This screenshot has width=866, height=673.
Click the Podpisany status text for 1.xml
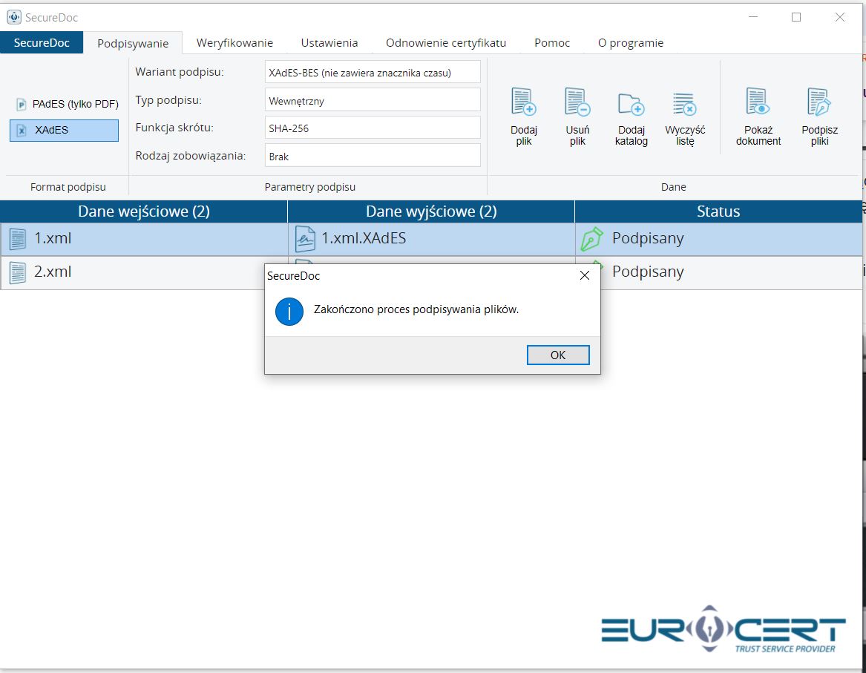(x=648, y=238)
